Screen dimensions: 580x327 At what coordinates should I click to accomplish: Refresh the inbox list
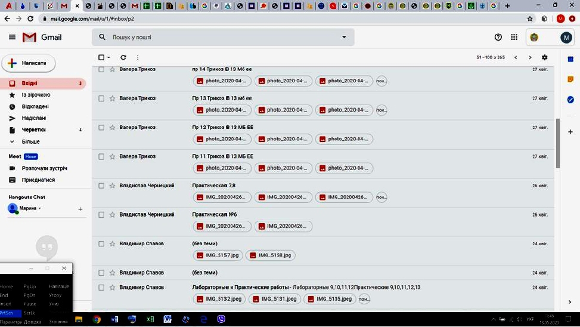click(123, 57)
